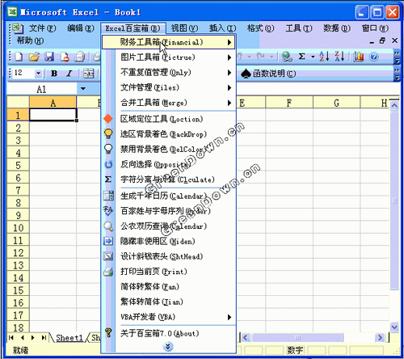Expand the font size 12 dropdown
This screenshot has width=404, height=359.
tap(38, 74)
